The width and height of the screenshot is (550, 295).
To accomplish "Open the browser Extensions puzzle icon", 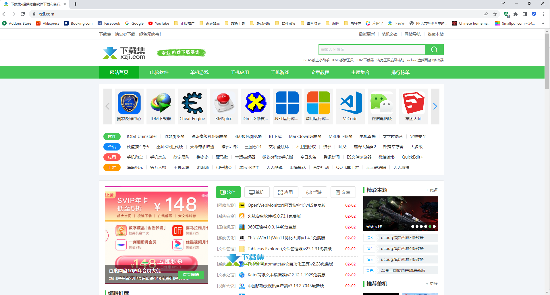I will 516,14.
